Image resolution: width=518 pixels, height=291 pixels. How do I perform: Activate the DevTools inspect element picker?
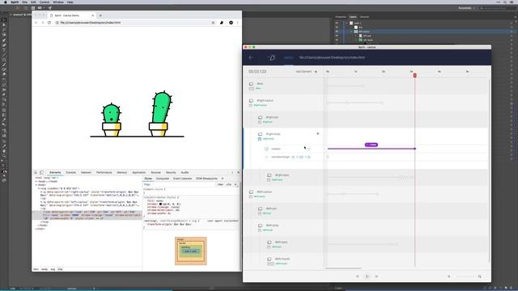[36, 172]
